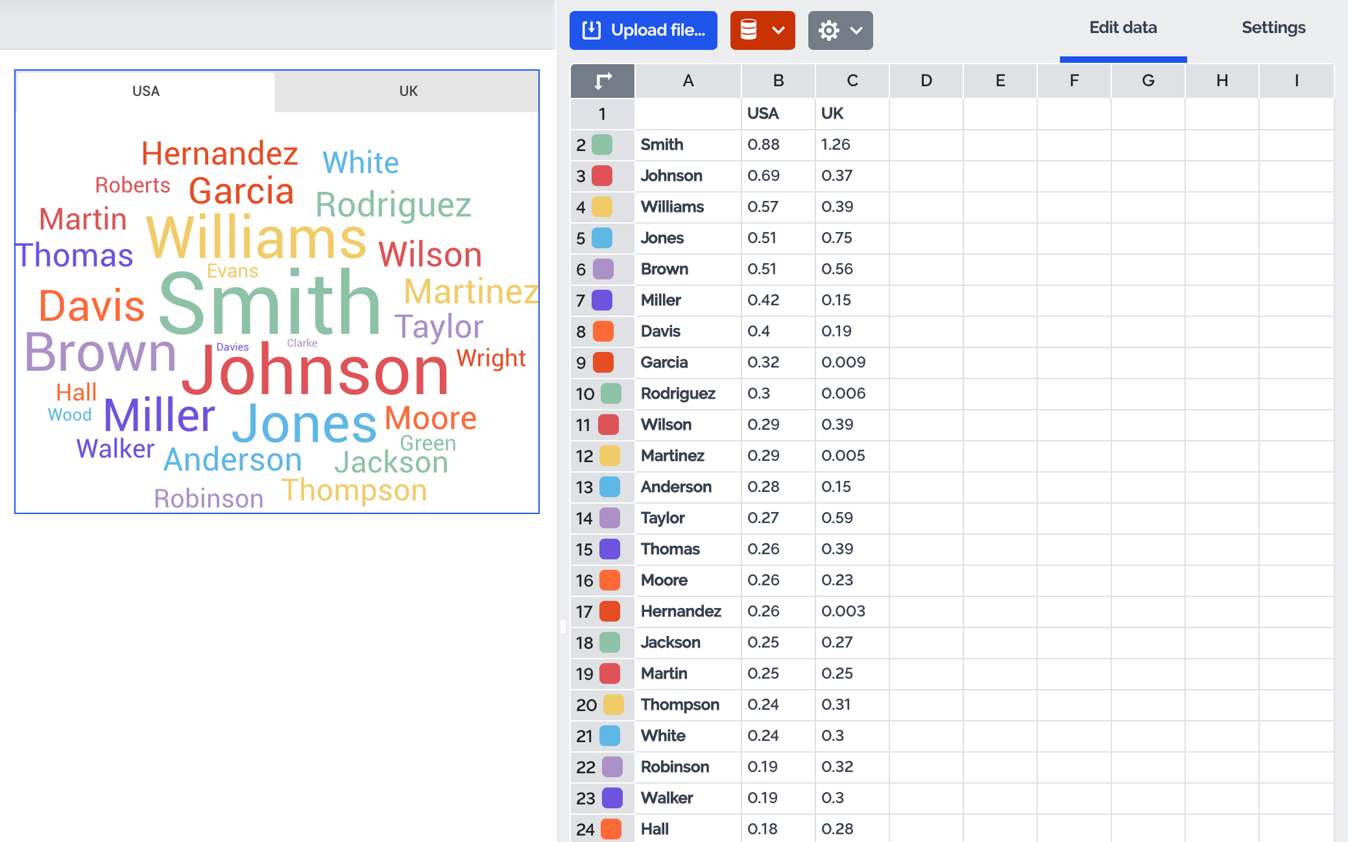The image size is (1348, 842).
Task: Switch to the Settings tab
Action: click(1273, 28)
